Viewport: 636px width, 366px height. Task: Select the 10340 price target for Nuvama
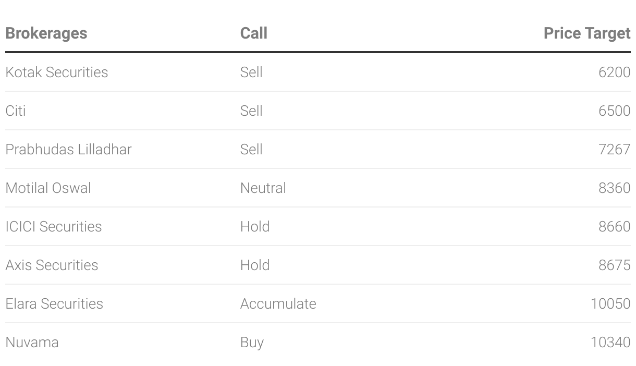(x=610, y=342)
